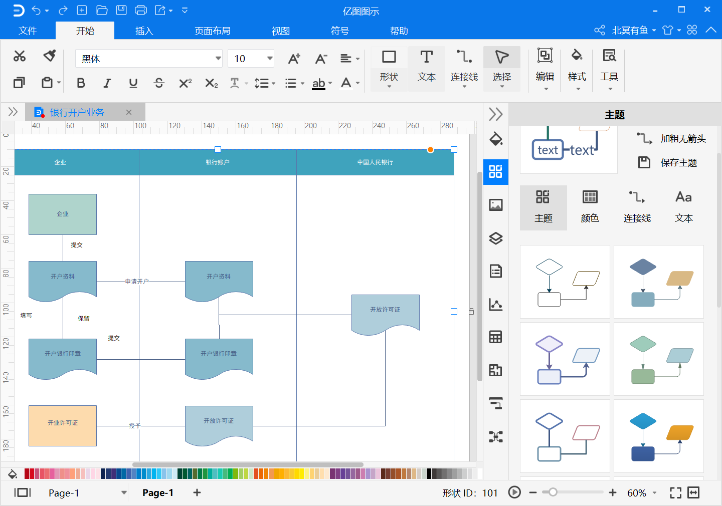
Task: Select 连接线 in theme options
Action: pos(637,207)
